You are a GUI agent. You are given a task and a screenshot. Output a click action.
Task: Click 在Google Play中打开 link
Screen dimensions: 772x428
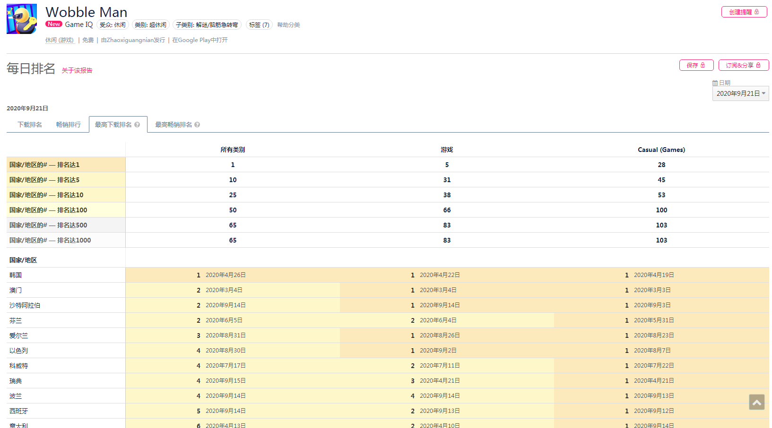[x=200, y=40]
